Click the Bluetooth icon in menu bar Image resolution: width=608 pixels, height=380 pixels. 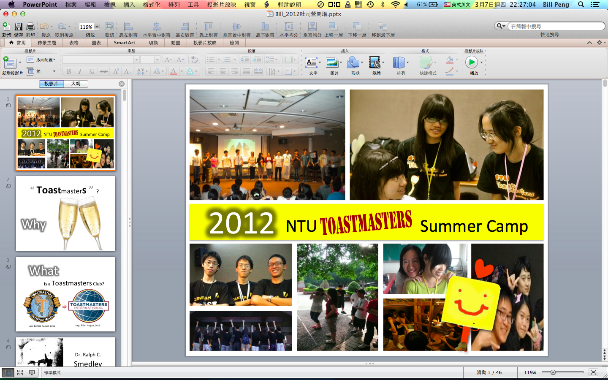point(383,5)
